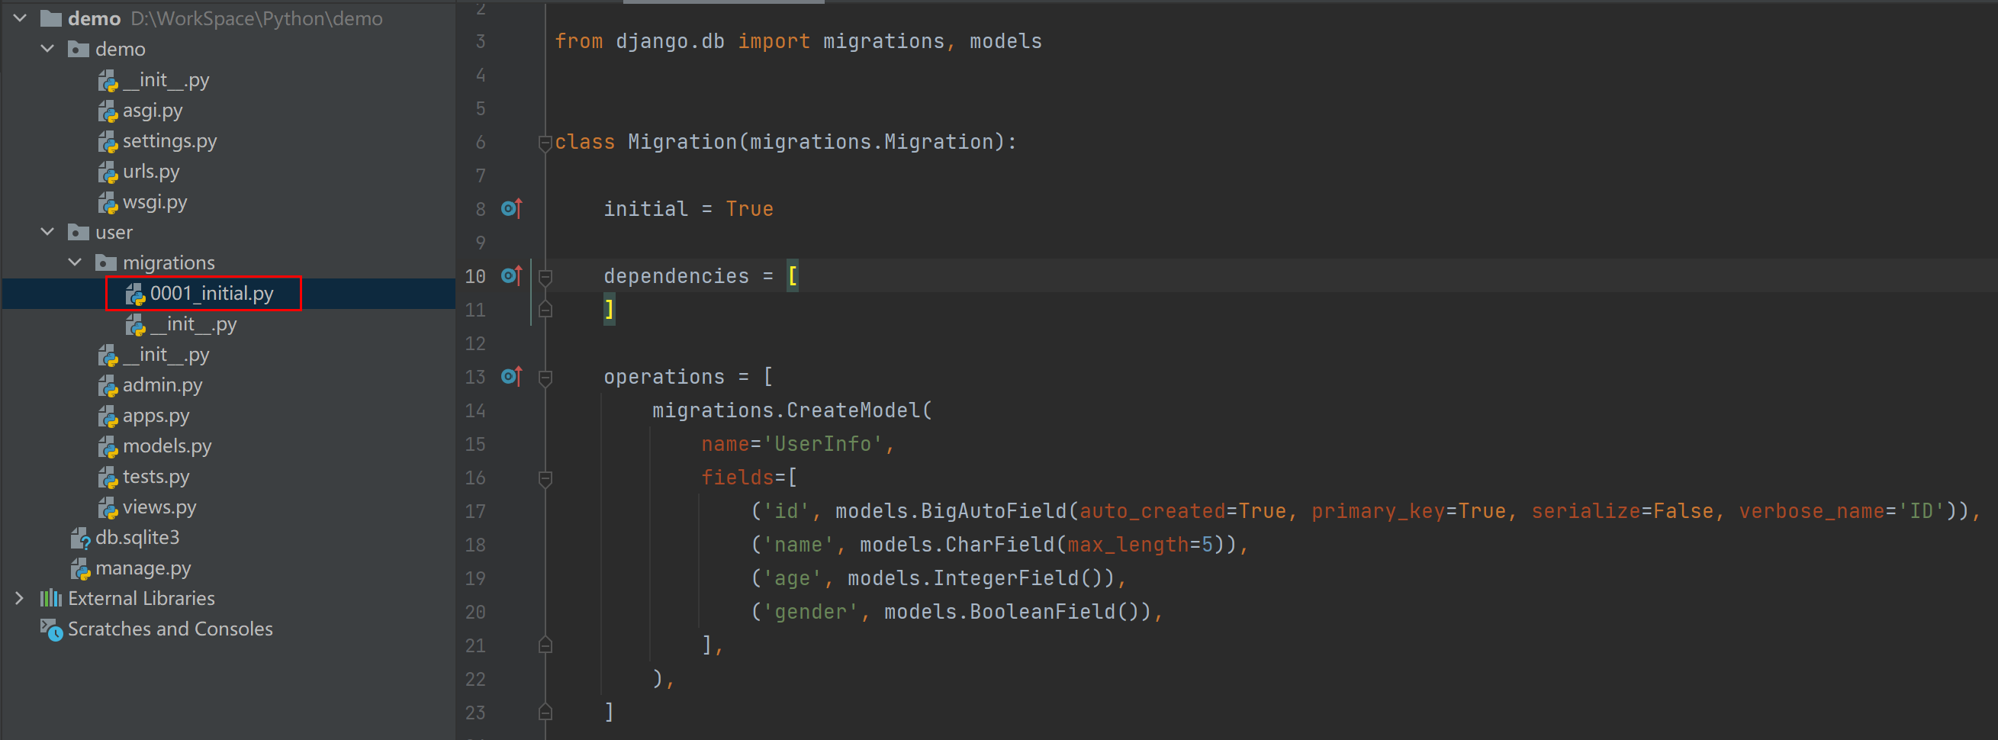Click the asgi.py Python file icon
Viewport: 1998px width, 740px height.
[108, 111]
